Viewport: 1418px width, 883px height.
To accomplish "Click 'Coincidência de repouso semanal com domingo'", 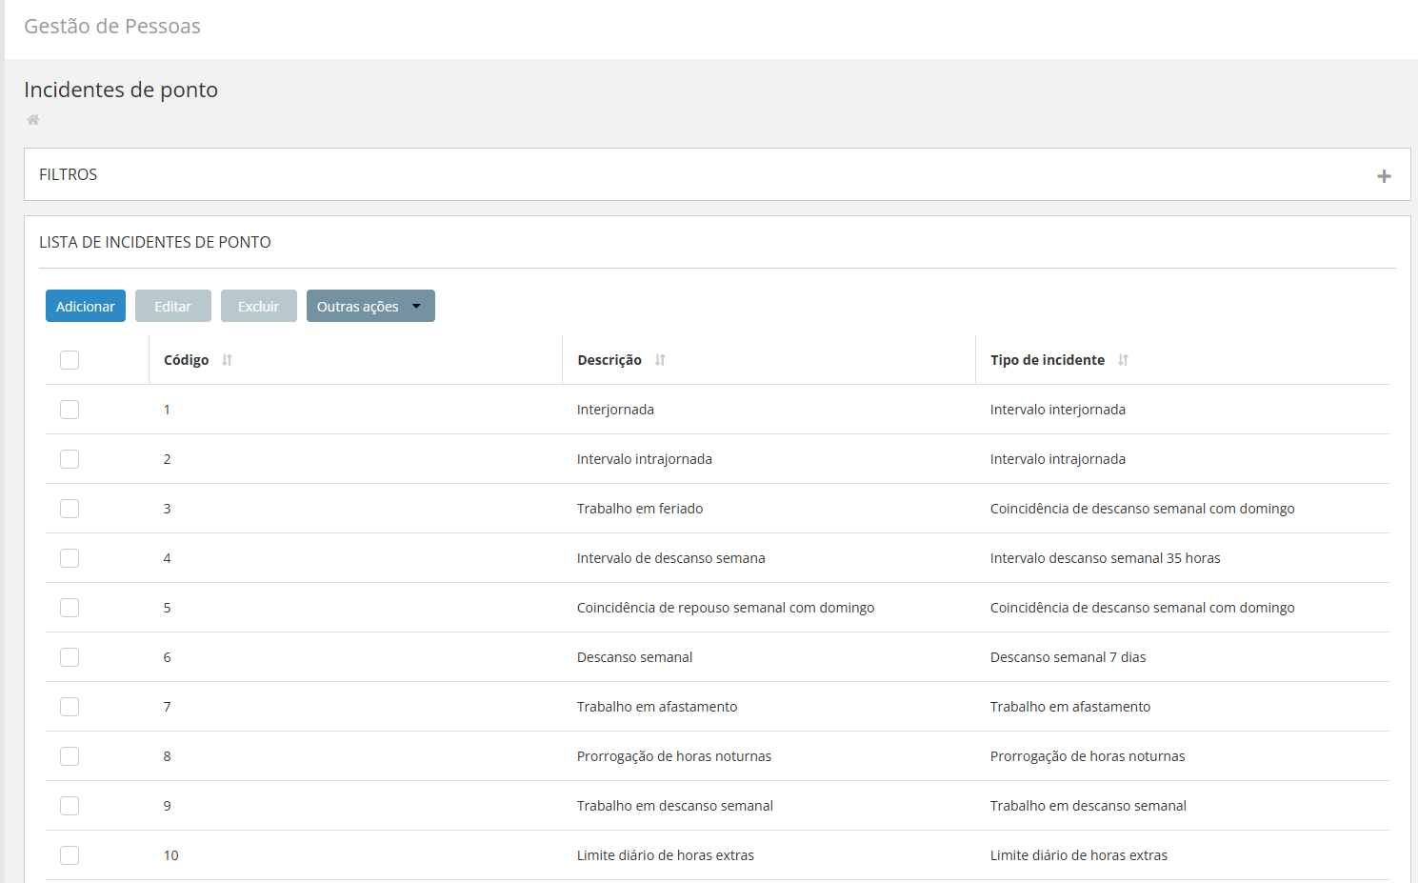I will click(x=726, y=608).
